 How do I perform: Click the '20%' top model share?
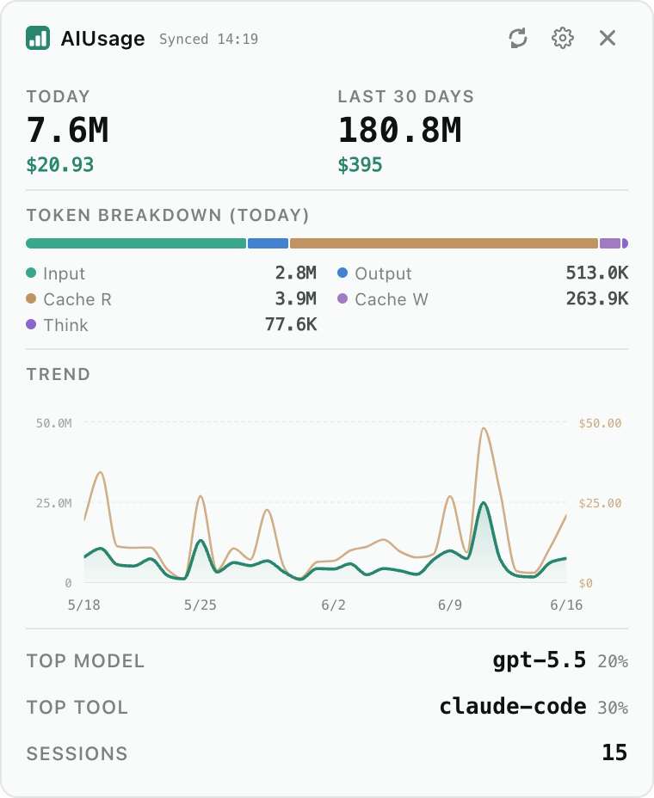(x=613, y=661)
